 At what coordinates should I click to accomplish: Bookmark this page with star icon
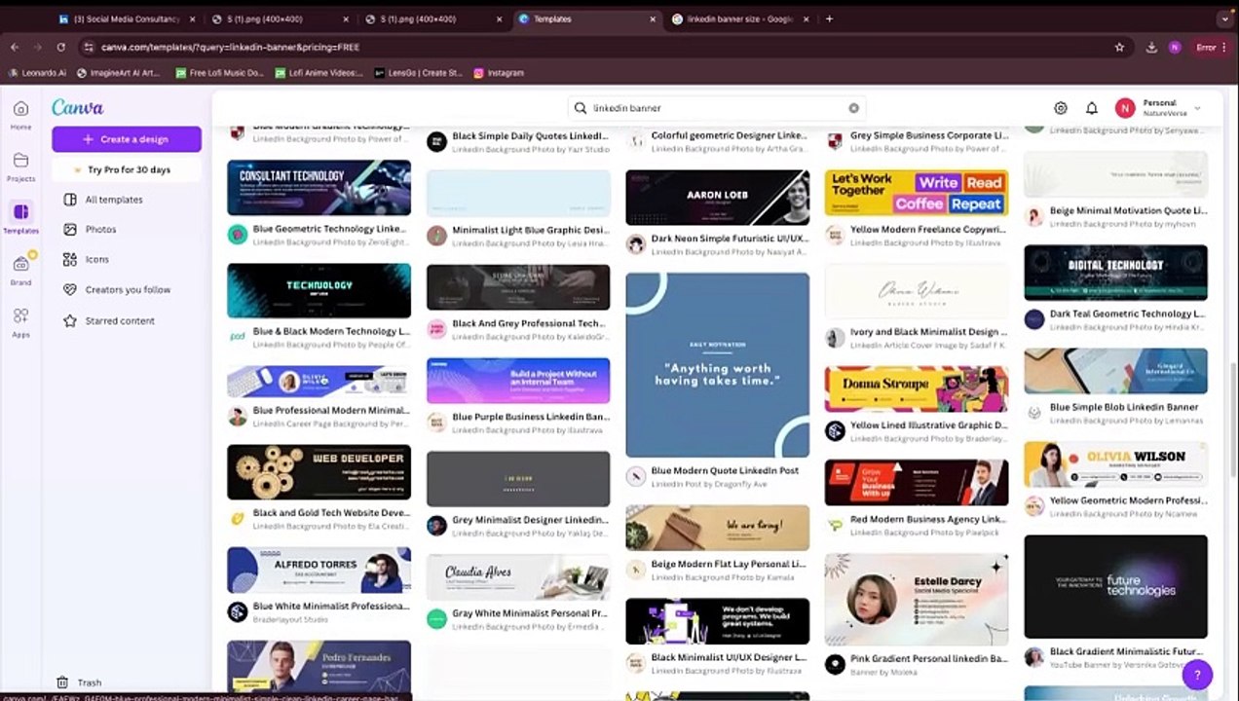coord(1119,47)
